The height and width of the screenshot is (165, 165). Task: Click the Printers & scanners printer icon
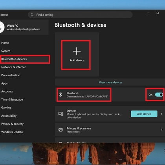[60, 130]
